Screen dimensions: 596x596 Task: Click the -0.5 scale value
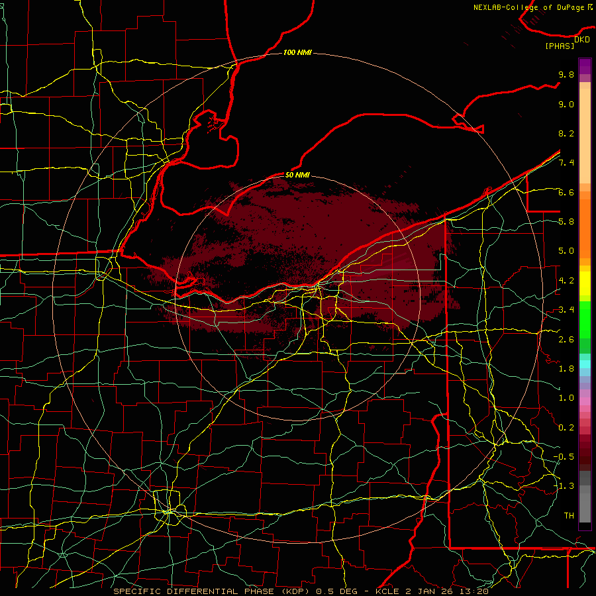[564, 457]
